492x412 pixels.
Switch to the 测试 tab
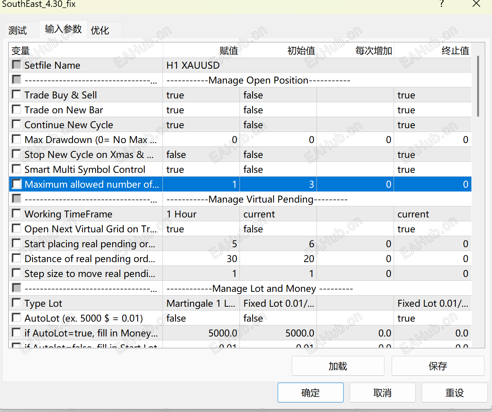tap(18, 30)
